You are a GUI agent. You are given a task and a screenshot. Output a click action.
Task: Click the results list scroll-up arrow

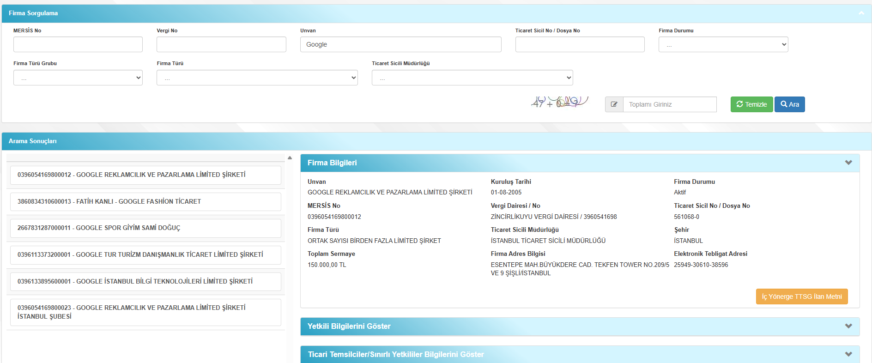click(290, 158)
